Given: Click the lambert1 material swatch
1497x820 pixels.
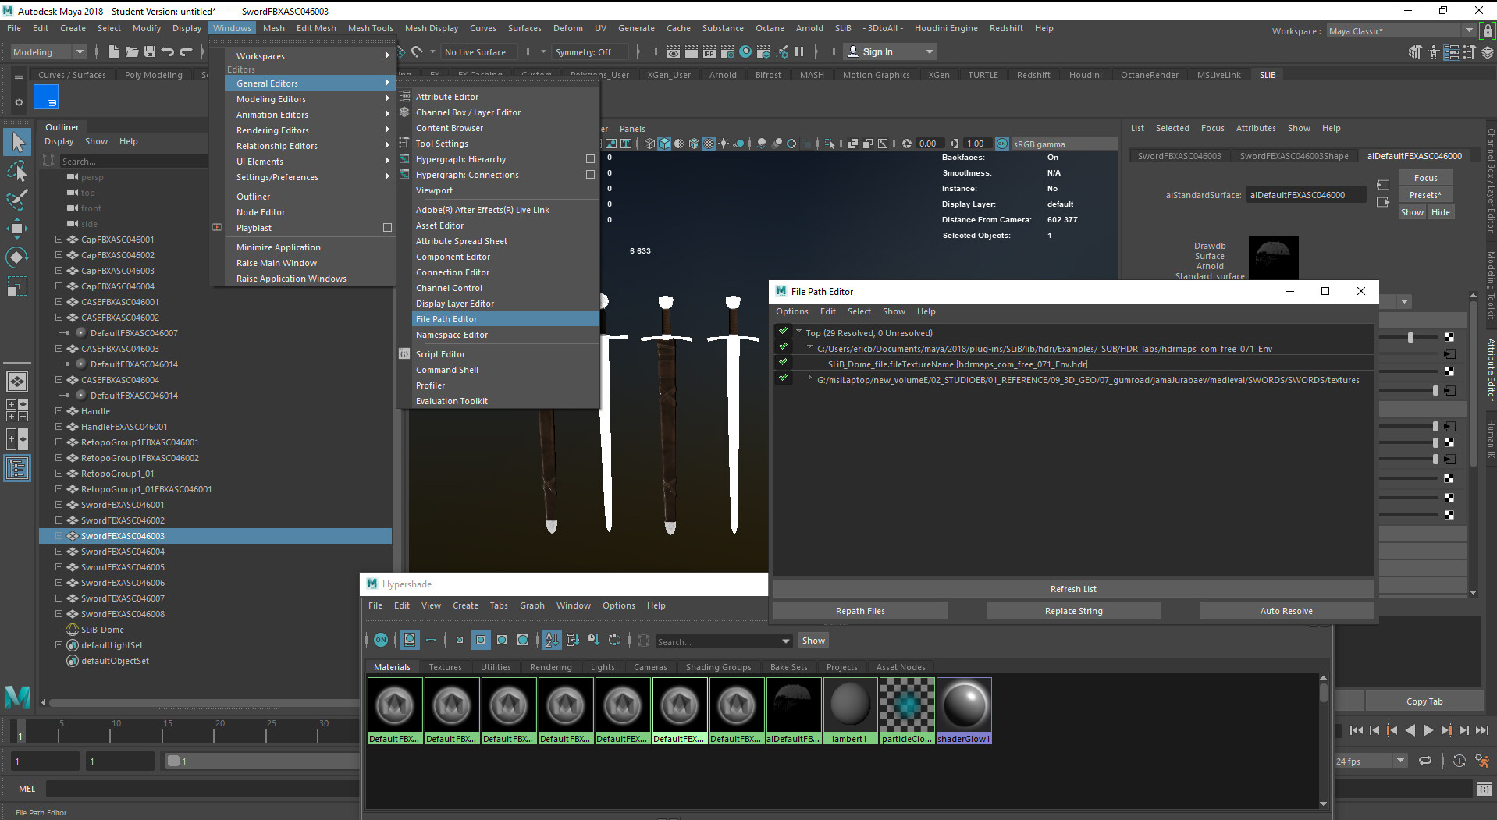Looking at the screenshot, I should [x=850, y=705].
